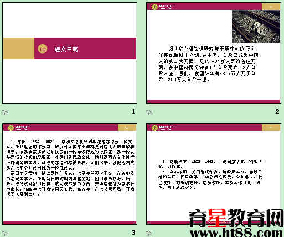Click slide number 2 label
Image resolution: width=284 pixels, height=237 pixels.
(277, 112)
